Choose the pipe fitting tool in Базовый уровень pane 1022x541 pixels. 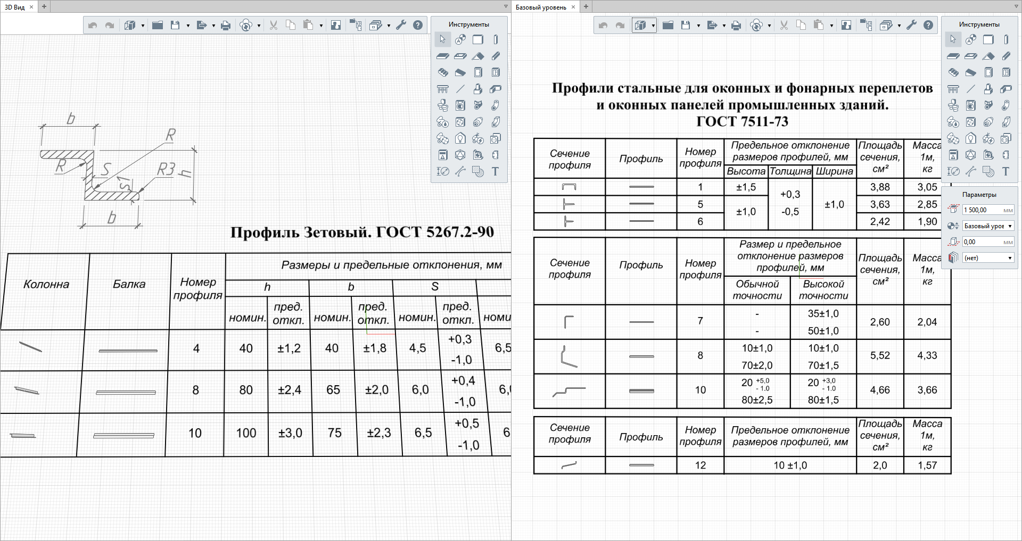pyautogui.click(x=1006, y=105)
